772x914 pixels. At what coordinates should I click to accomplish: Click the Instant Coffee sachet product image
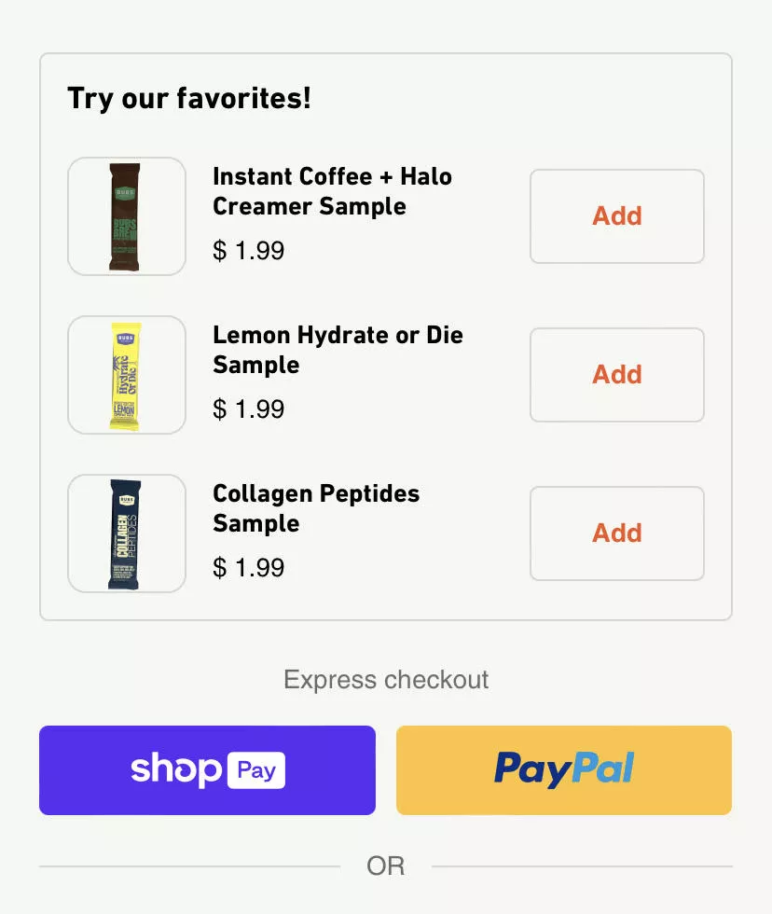pyautogui.click(x=126, y=216)
